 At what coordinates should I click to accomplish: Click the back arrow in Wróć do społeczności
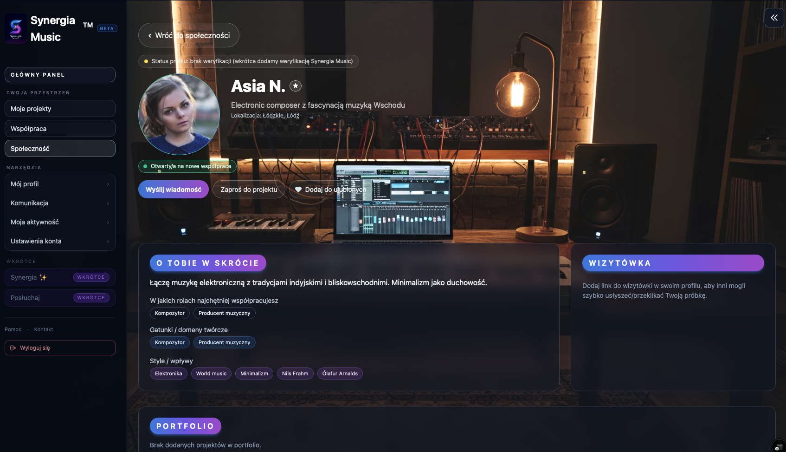[x=150, y=36]
